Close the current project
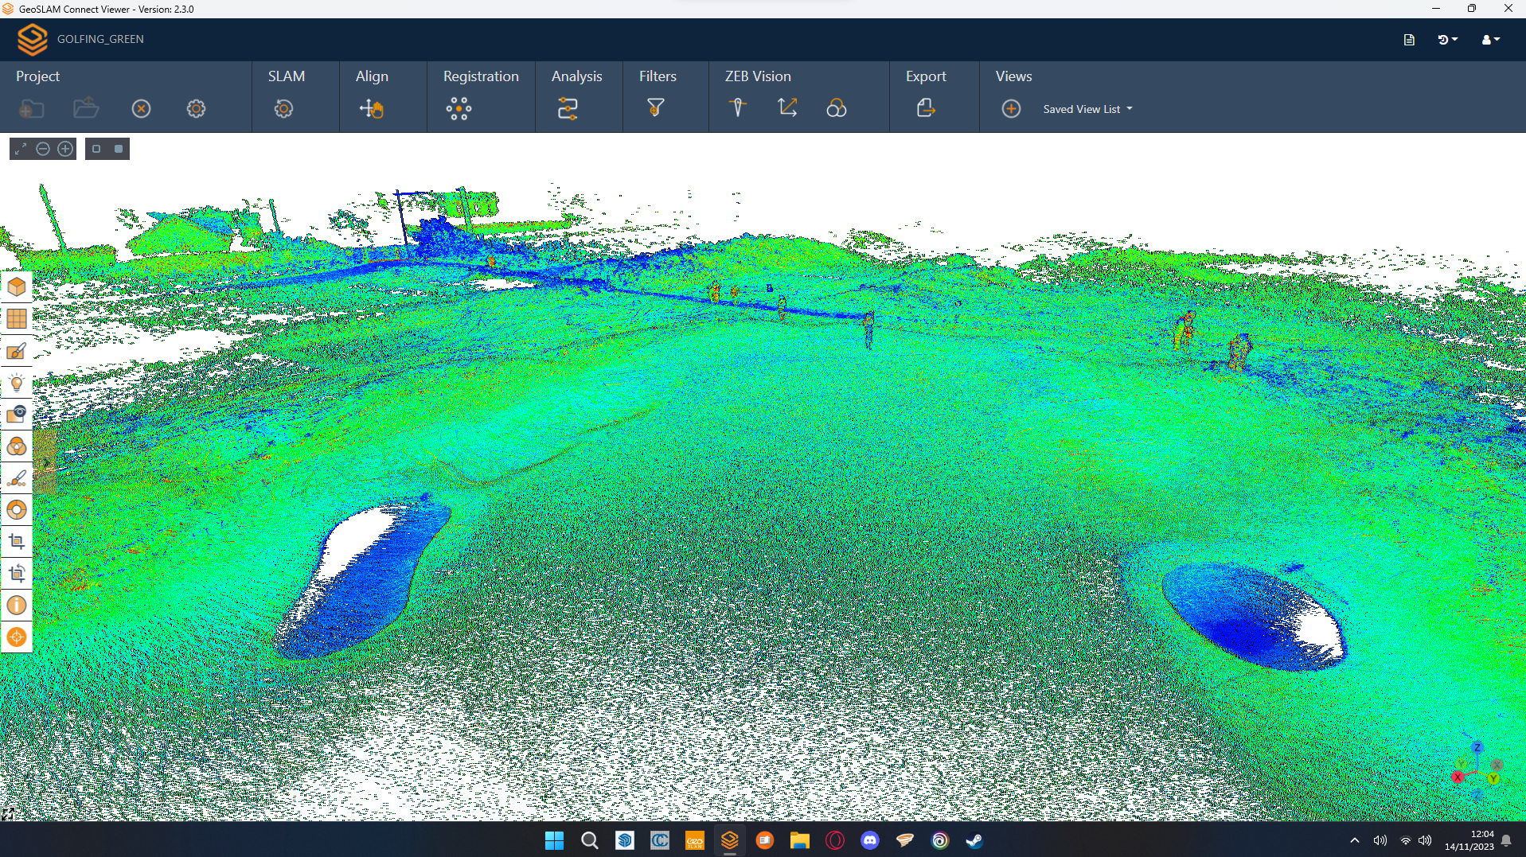 pos(141,109)
